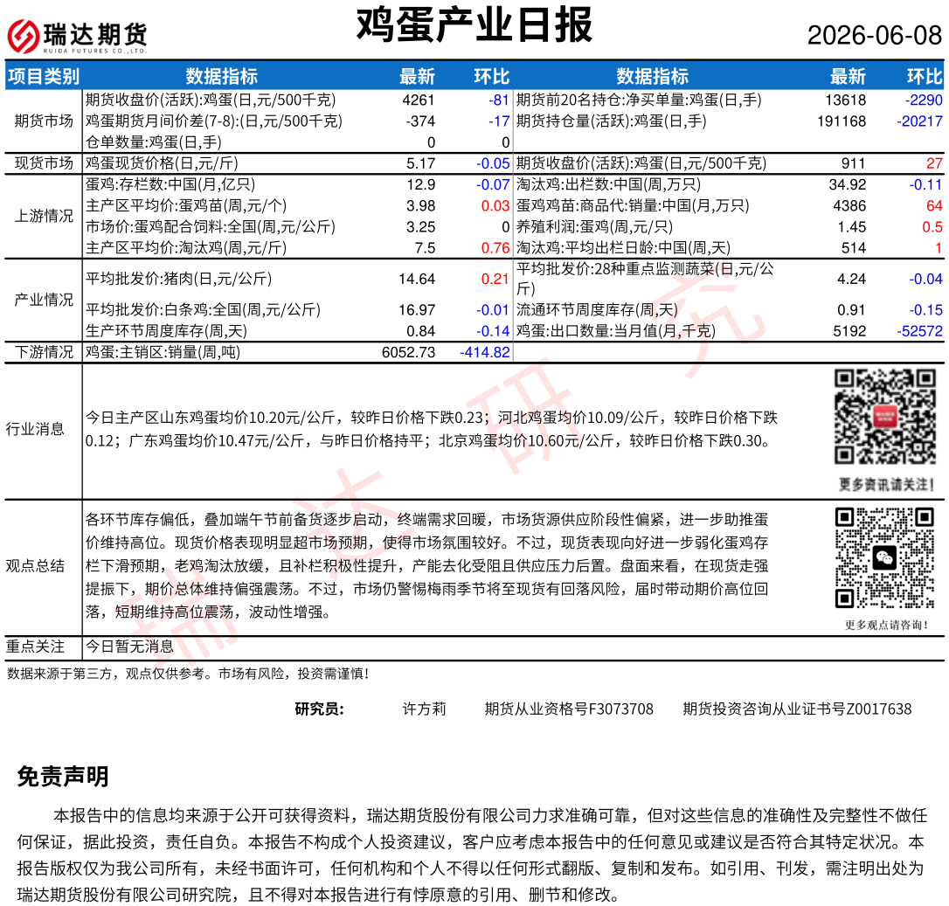
Task: Select the 观点总结 row label
Action: coord(35,566)
